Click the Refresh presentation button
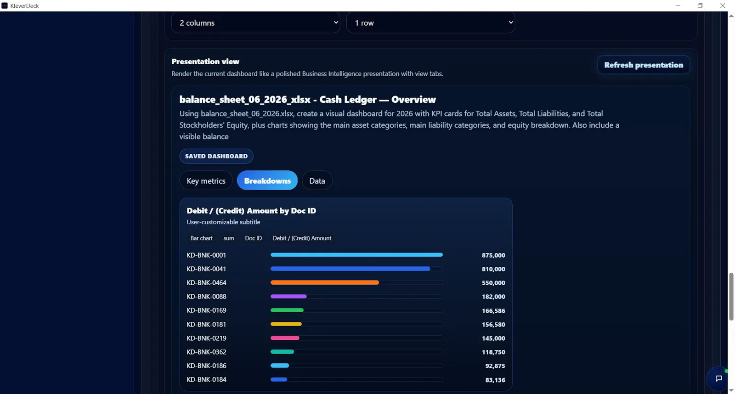The image size is (735, 394). pyautogui.click(x=644, y=65)
